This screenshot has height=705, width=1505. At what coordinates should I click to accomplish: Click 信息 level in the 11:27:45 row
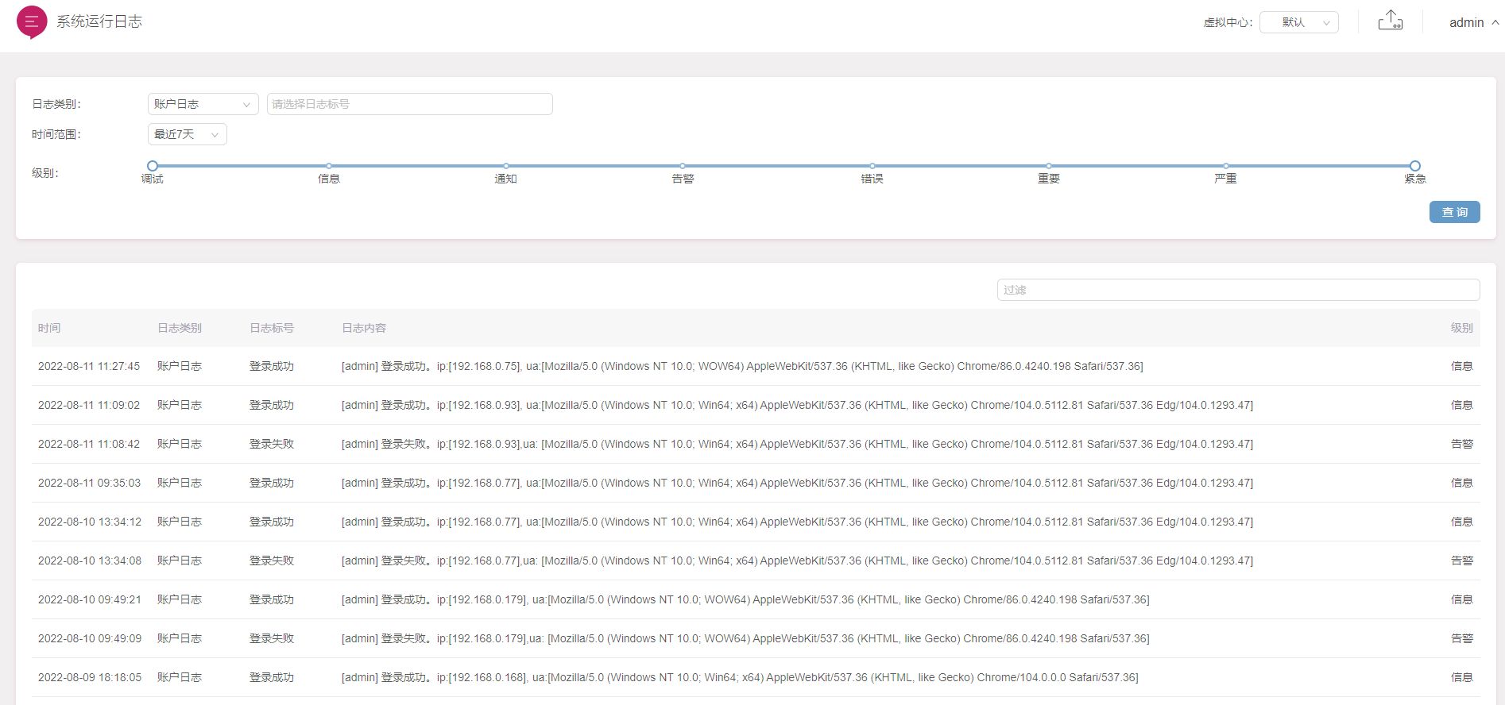click(1462, 366)
